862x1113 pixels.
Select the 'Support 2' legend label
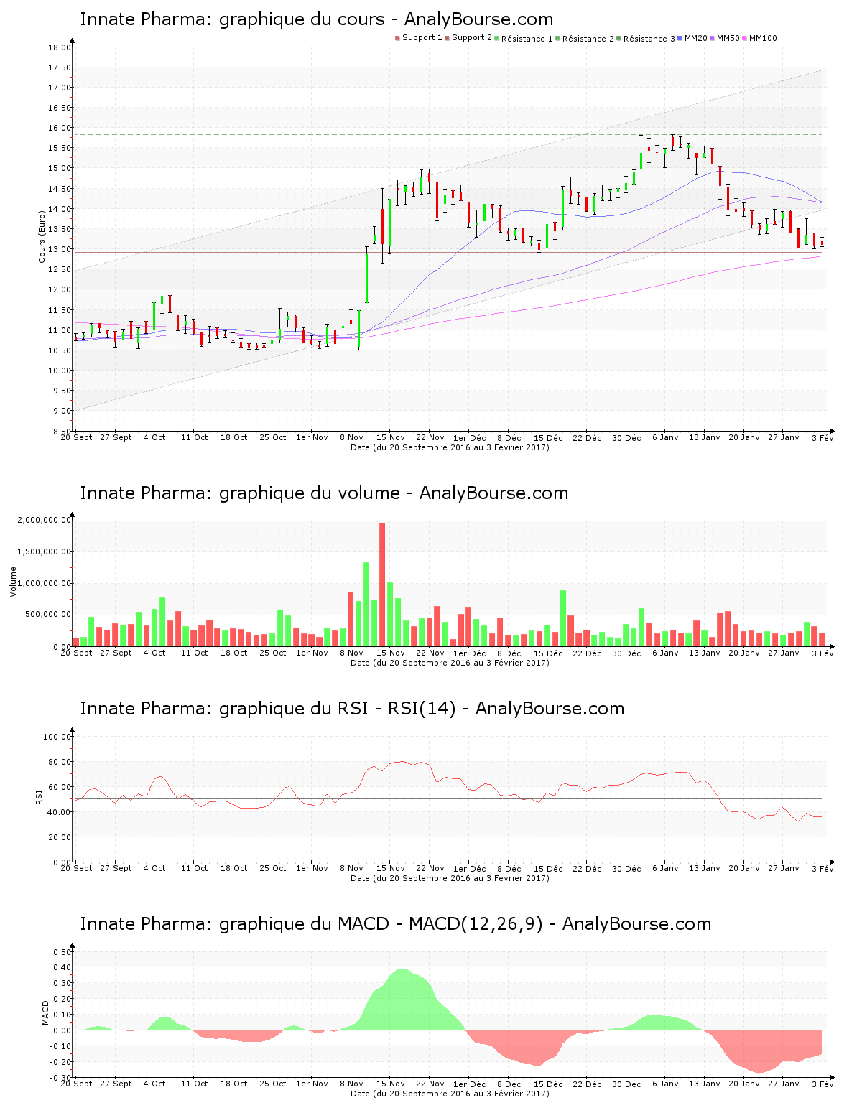coord(472,38)
